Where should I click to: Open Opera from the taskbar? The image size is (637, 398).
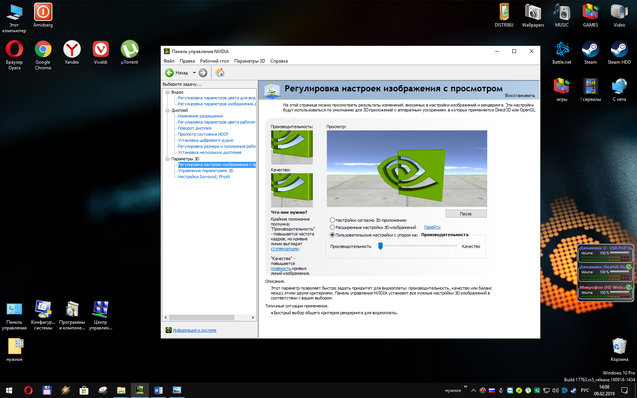point(28,390)
